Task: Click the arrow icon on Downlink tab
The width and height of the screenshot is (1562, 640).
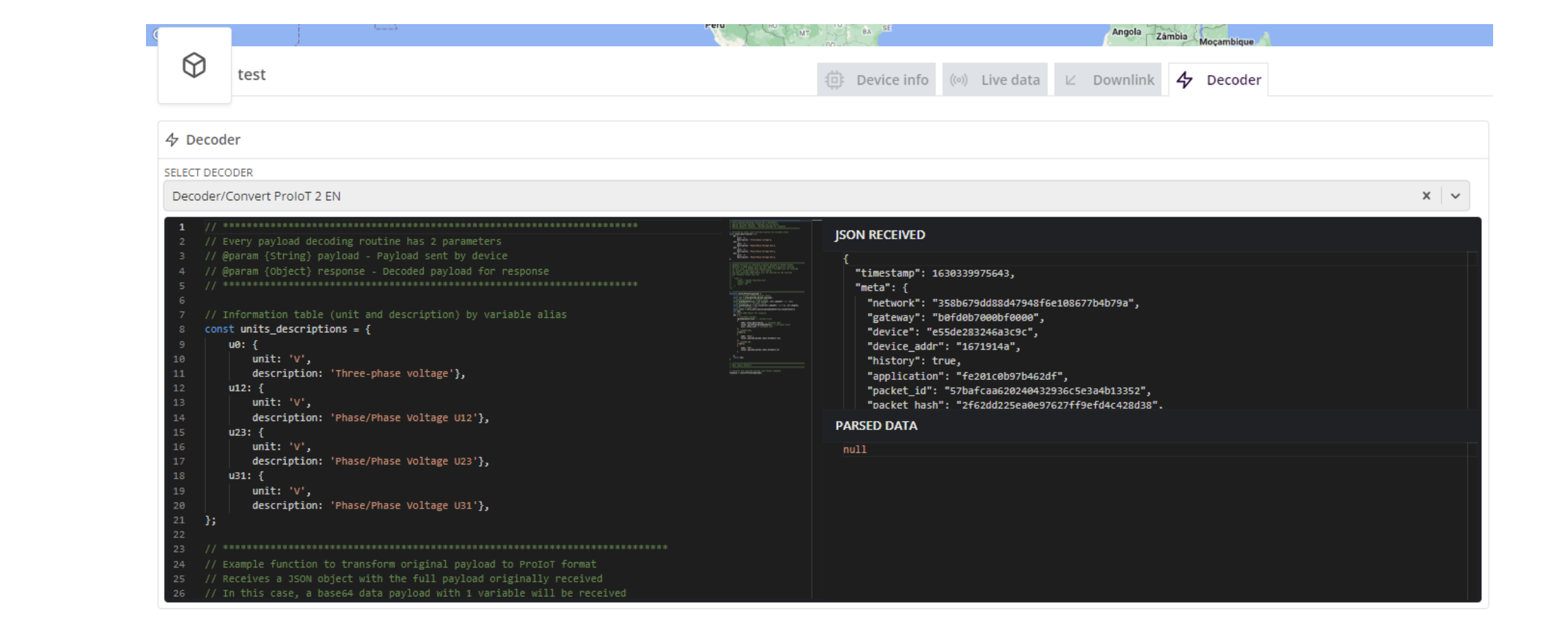Action: tap(1071, 80)
